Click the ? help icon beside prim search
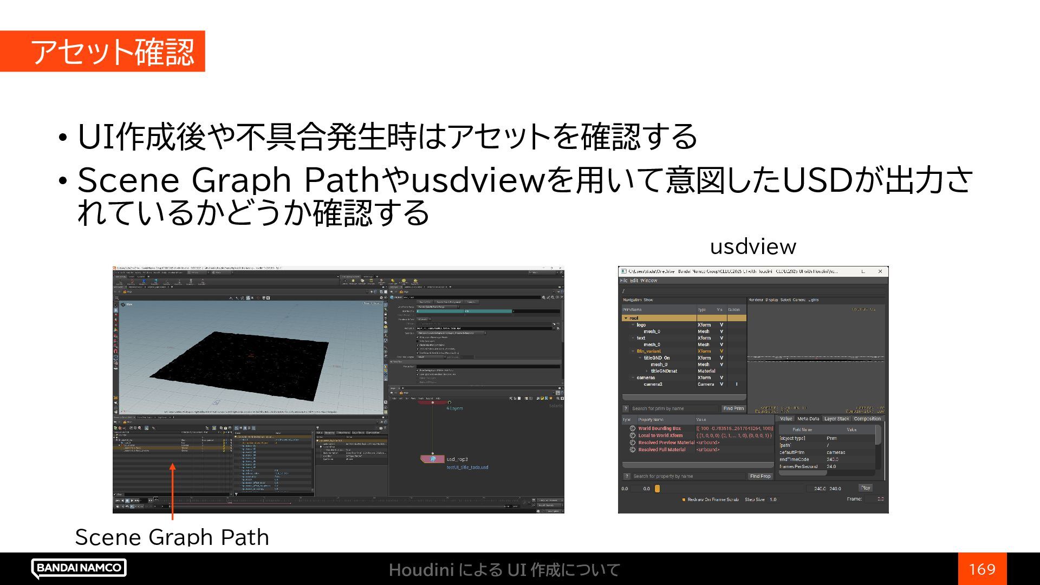Viewport: 1040px width, 585px height. [x=626, y=408]
